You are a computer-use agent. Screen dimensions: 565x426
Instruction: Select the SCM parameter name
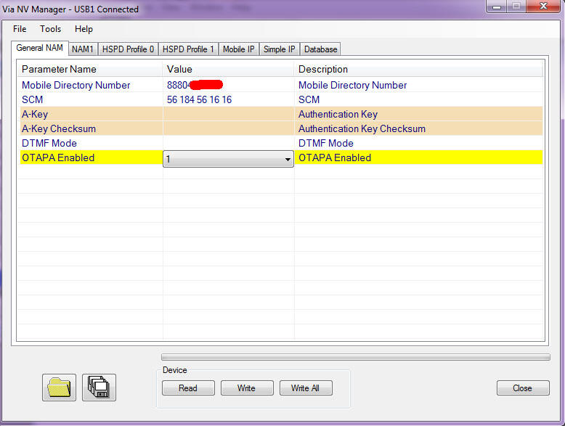click(33, 99)
